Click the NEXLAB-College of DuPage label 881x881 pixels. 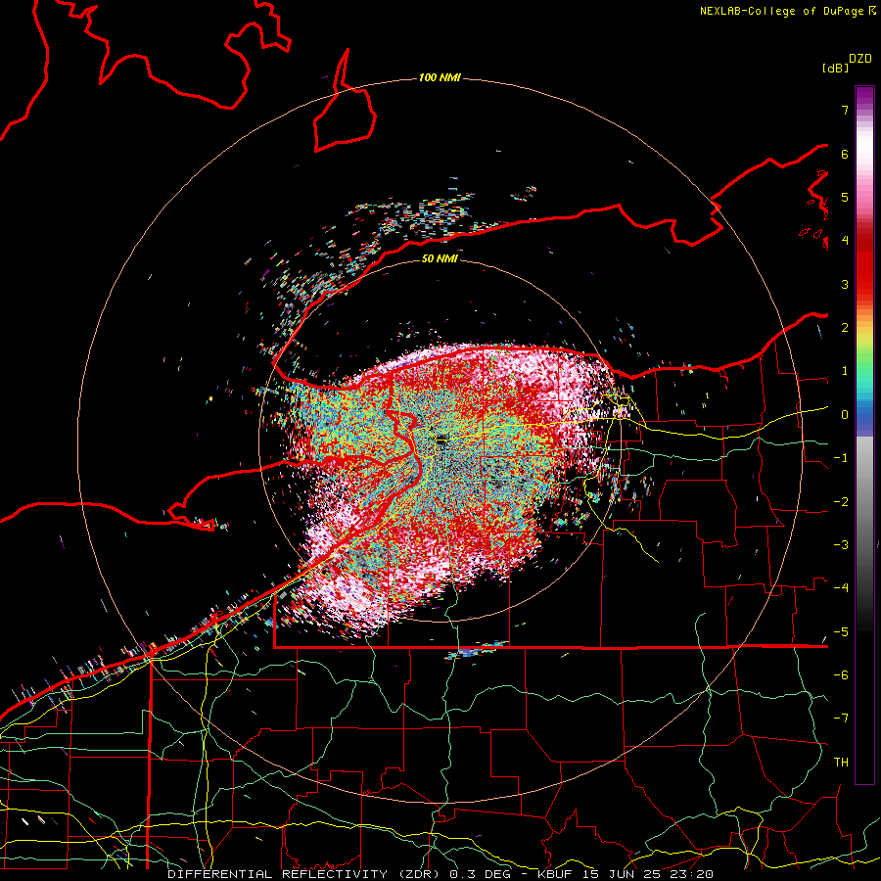click(782, 11)
